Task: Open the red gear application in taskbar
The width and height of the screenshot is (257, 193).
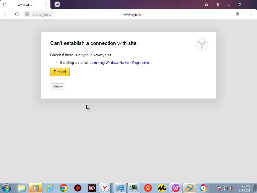Action: (x=78, y=188)
